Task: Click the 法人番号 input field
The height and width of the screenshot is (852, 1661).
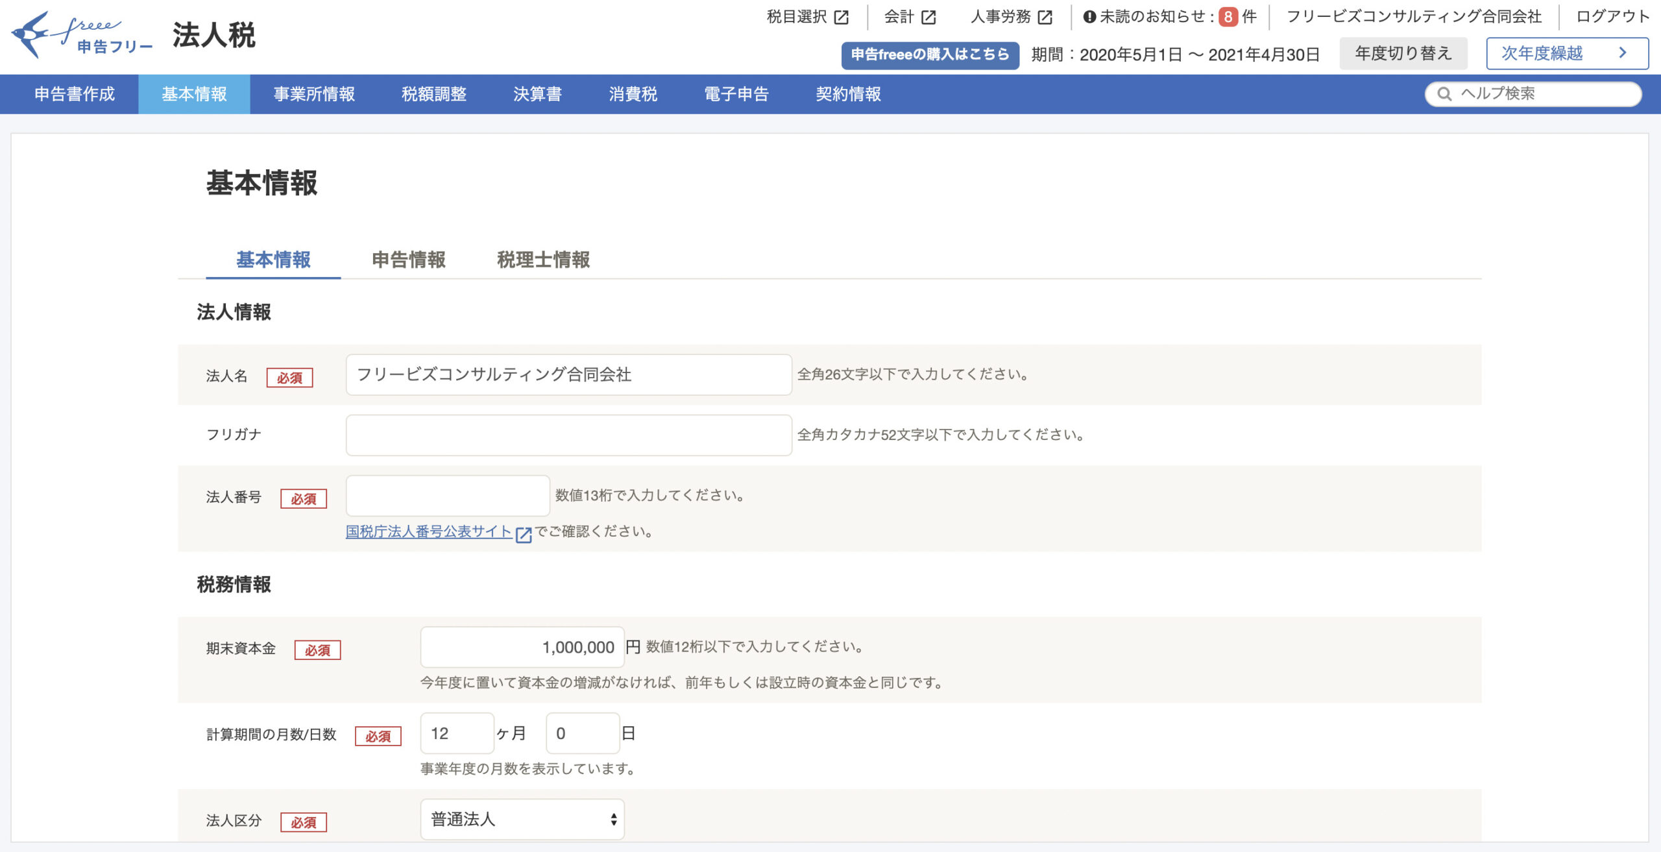Action: click(x=448, y=495)
